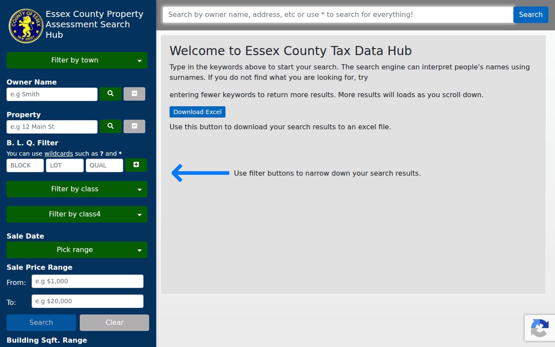Screen dimensions: 555x347
Task: Click the Download Excel button
Action: pyautogui.click(x=197, y=112)
